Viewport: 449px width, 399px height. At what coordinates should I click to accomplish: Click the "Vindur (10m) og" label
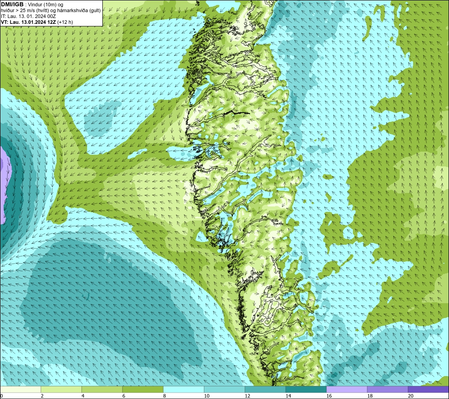[45, 5]
